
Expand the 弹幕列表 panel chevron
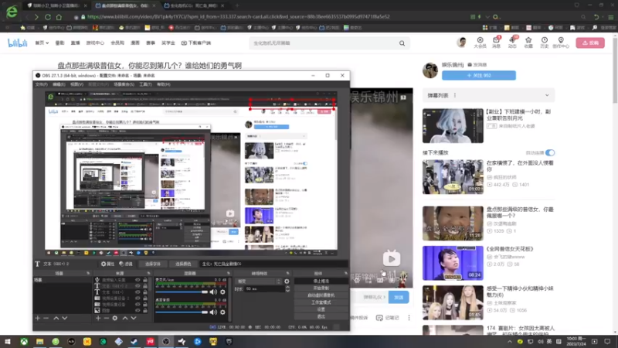click(x=547, y=95)
